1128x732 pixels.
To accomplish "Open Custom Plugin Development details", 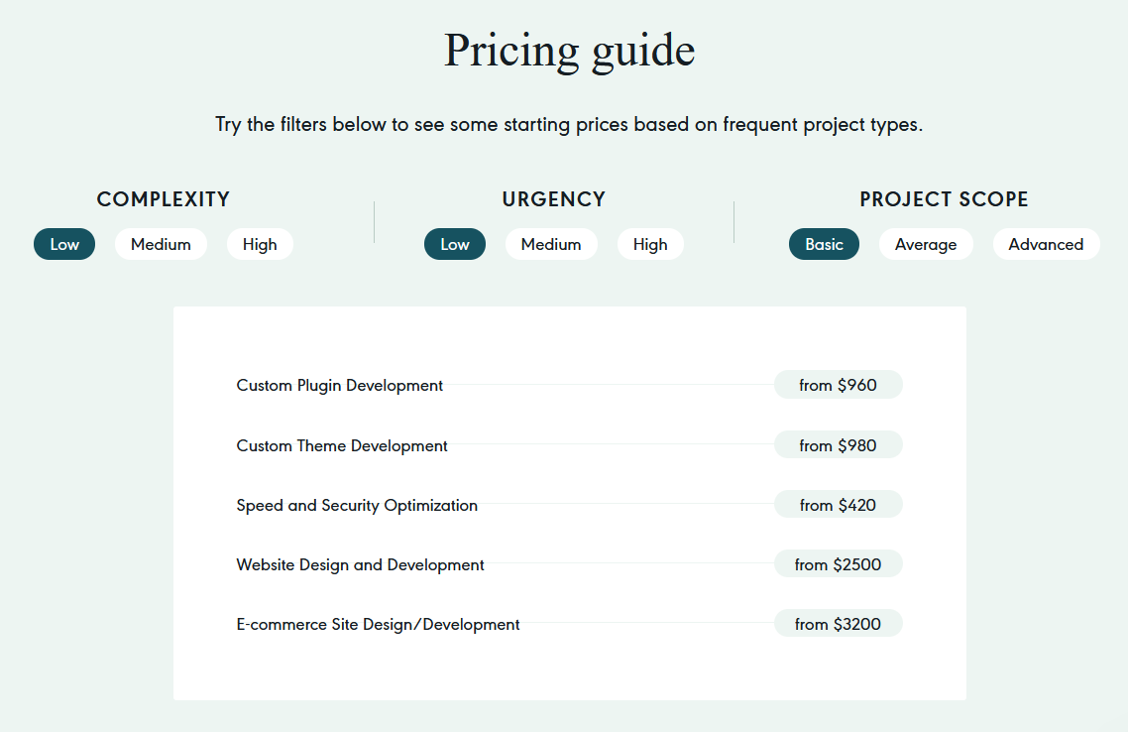I will pos(339,385).
